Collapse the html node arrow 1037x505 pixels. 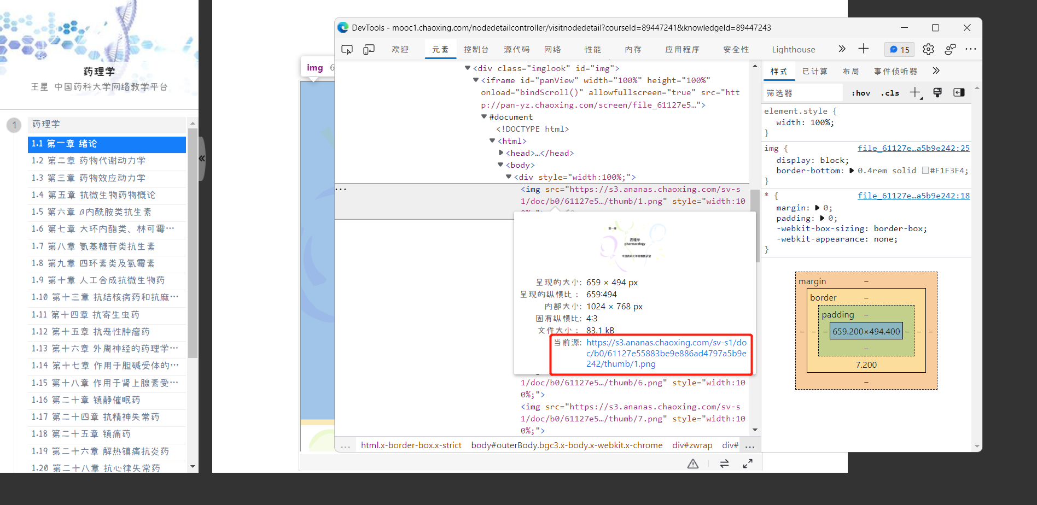tap(492, 140)
